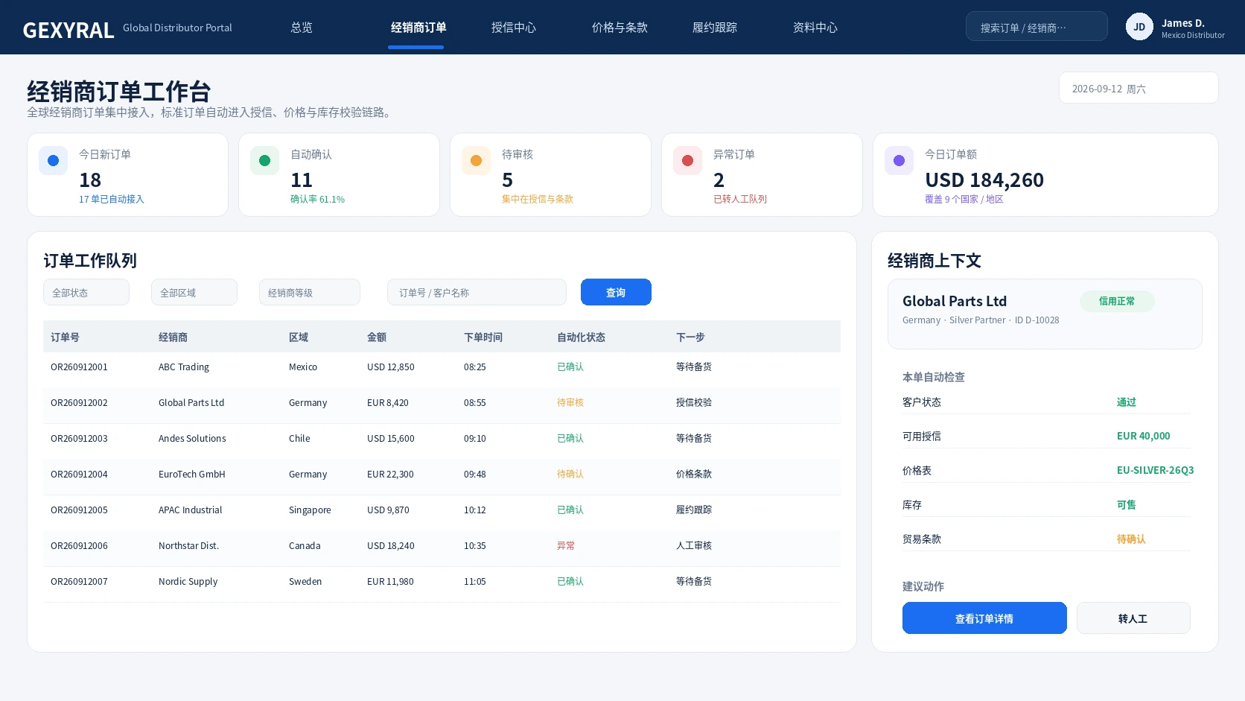Click the APAC Industrial distributor name
The width and height of the screenshot is (1245, 701).
[x=190, y=510]
